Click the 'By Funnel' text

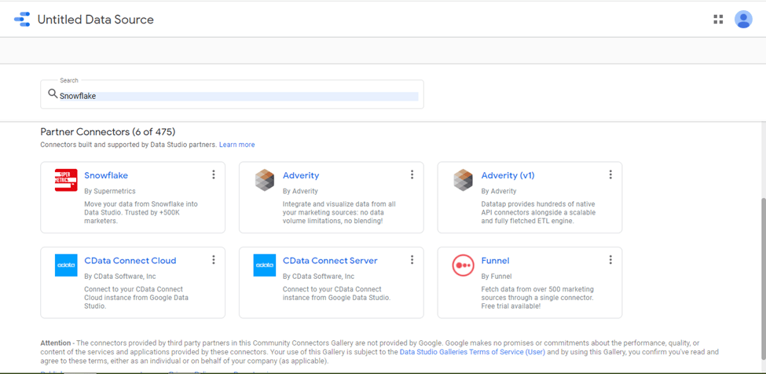497,277
